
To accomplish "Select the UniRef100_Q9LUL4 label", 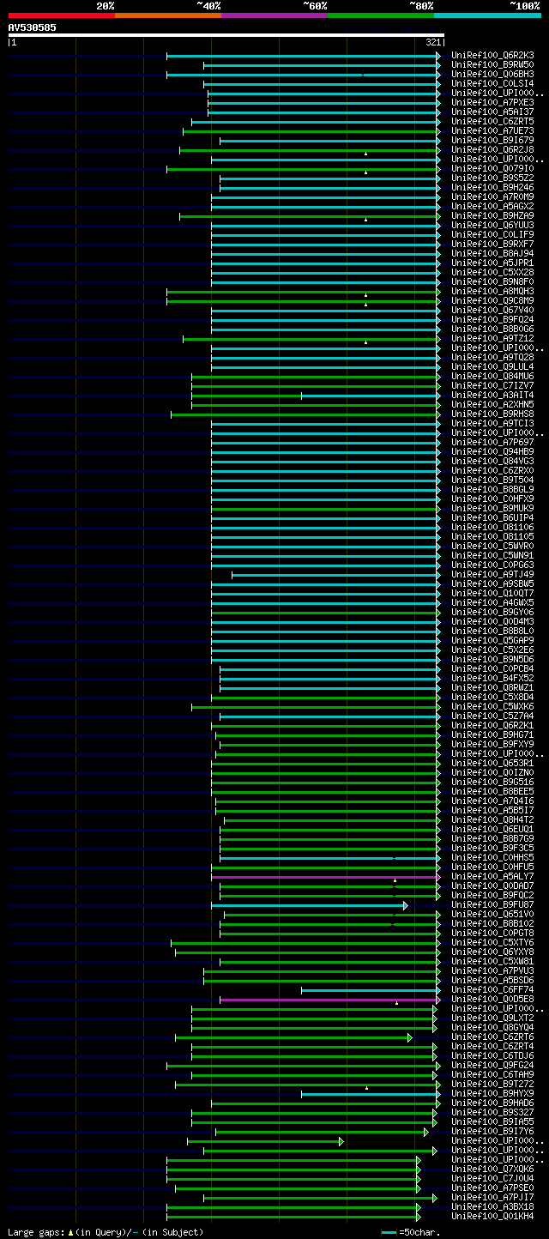I will pyautogui.click(x=492, y=367).
